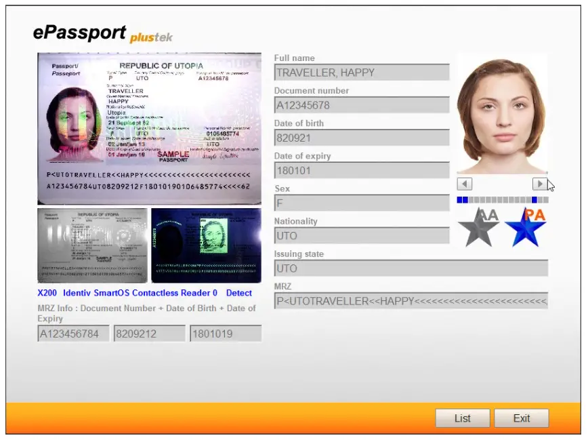Click the ePassport plustek logo

click(102, 33)
